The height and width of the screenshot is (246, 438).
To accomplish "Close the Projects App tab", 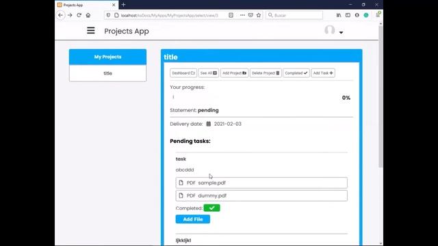I will point(114,5).
